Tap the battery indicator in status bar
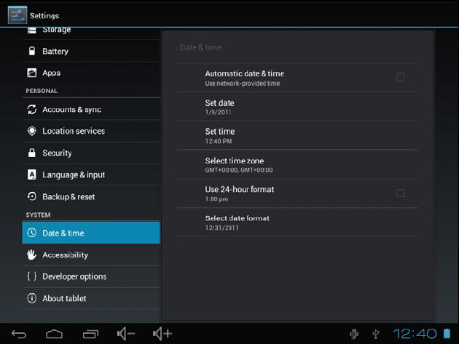Image resolution: width=459 pixels, height=344 pixels. tap(447, 333)
